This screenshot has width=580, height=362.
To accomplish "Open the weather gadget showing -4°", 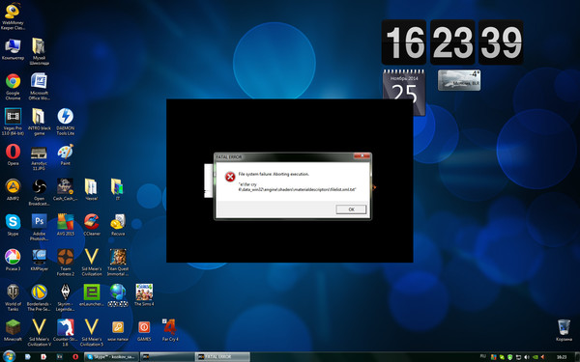I will coord(459,80).
